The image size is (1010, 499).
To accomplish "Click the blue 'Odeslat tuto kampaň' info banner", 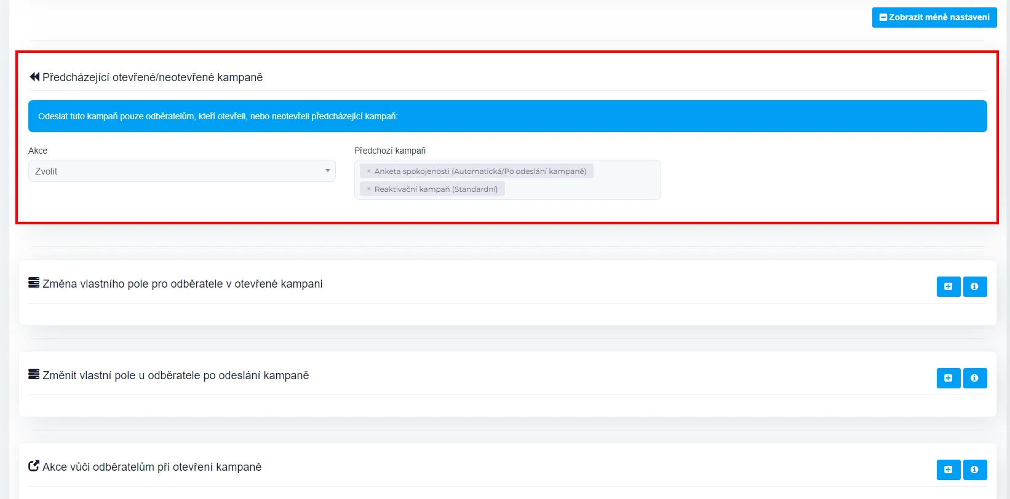I will [507, 116].
